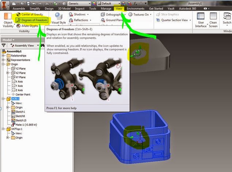Switch to the Simplify tab

point(35,8)
